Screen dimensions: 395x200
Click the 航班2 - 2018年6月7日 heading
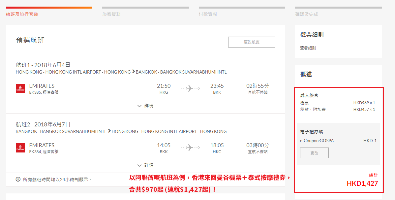[x=43, y=124]
